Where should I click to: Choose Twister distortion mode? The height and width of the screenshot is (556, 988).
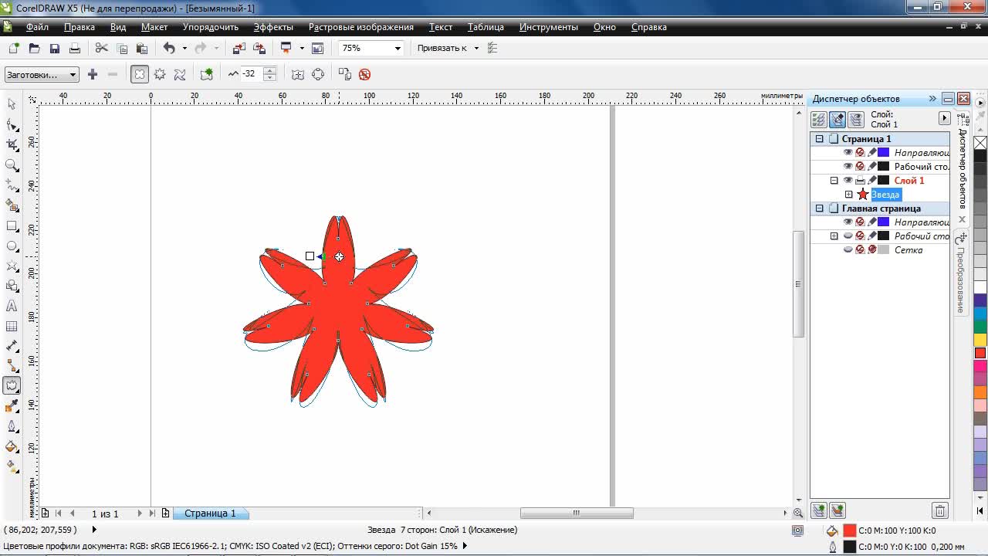(180, 74)
